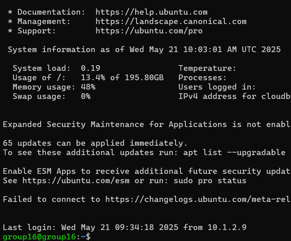Click the changelogs.ubuntu.com URL in the error line

(x=198, y=199)
